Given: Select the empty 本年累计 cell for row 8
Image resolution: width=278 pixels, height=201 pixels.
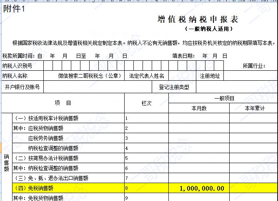Looking at the screenshot, I should 253,188.
